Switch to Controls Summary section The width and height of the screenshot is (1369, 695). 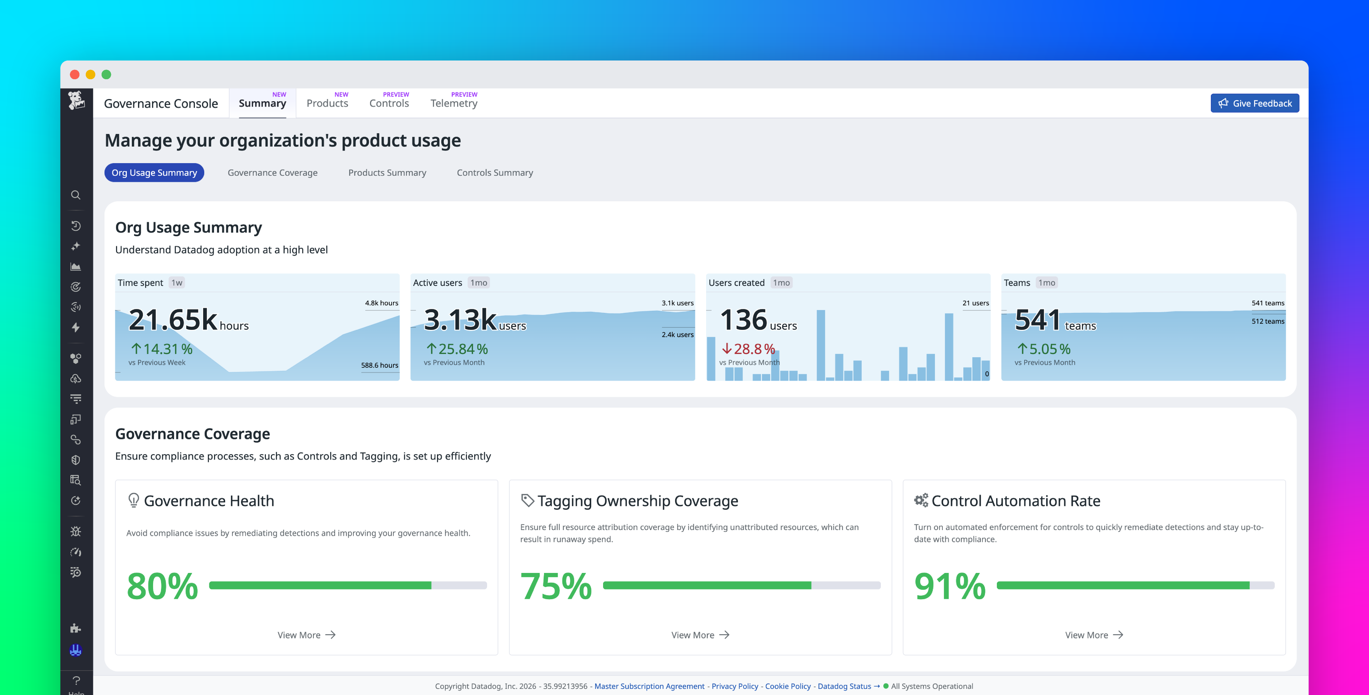point(494,172)
